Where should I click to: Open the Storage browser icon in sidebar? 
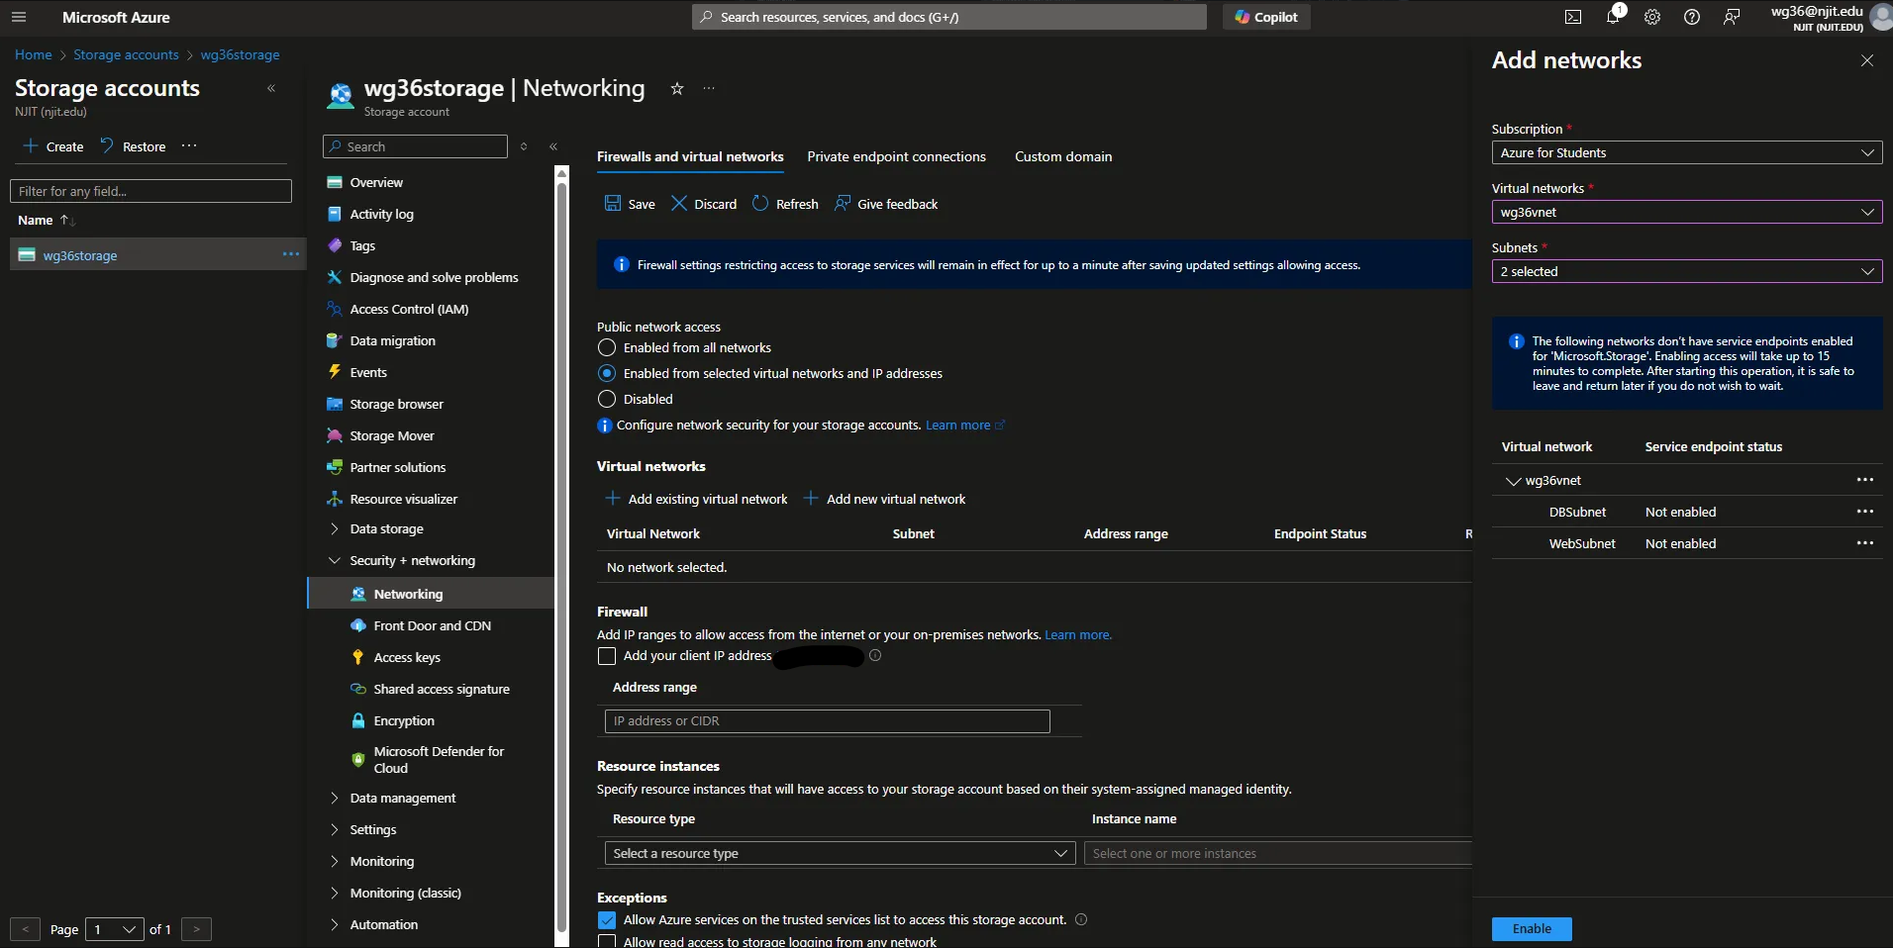[335, 404]
